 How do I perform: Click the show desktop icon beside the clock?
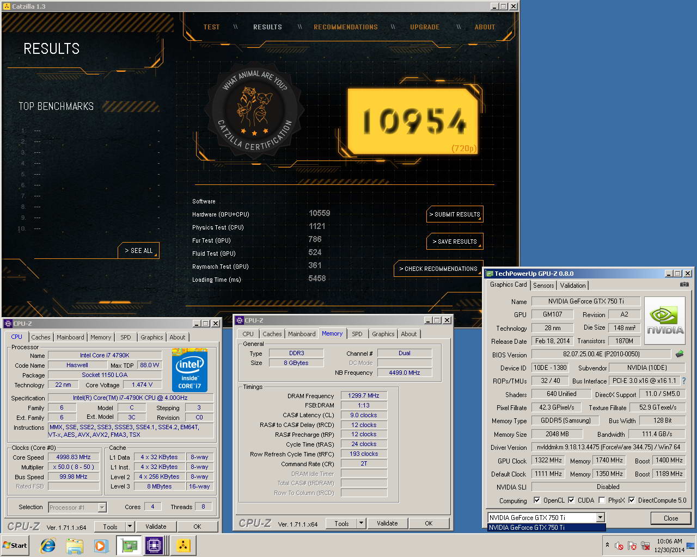click(690, 546)
